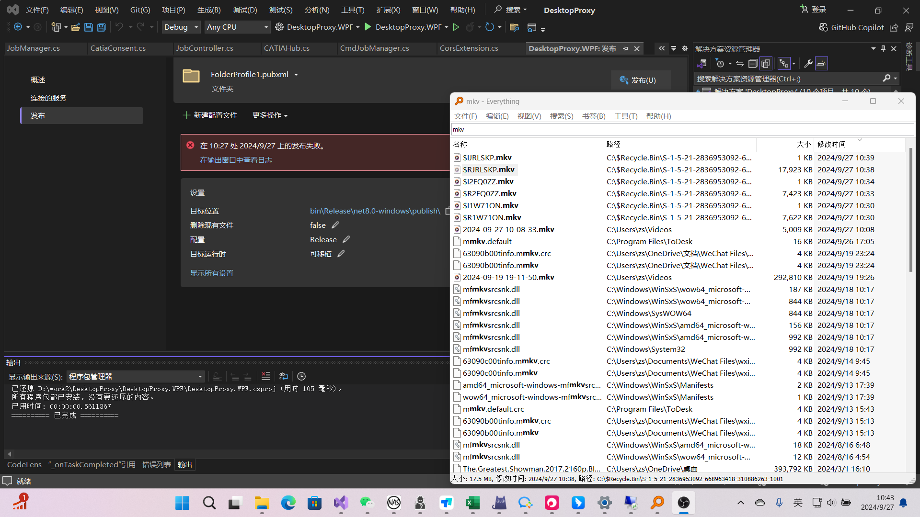Click the Save All toolbar icon
This screenshot has height=517, width=920.
pyautogui.click(x=102, y=27)
